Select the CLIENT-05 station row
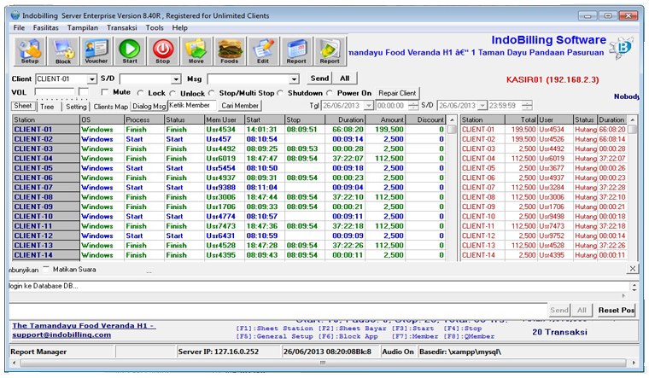This screenshot has width=649, height=378. click(228, 168)
